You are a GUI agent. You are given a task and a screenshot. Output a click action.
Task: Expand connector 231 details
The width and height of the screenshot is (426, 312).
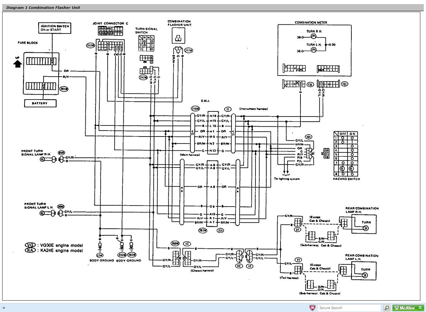(x=221, y=231)
